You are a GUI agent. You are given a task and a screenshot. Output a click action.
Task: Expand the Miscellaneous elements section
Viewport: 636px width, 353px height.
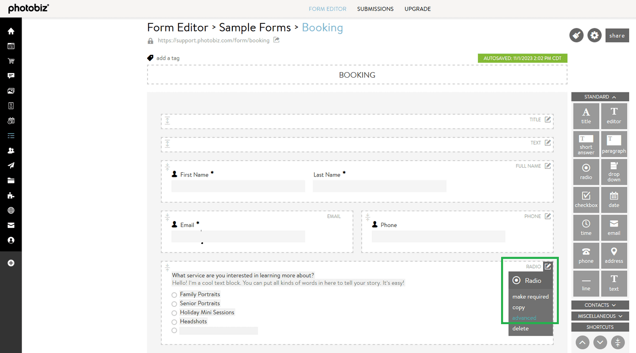coord(600,316)
